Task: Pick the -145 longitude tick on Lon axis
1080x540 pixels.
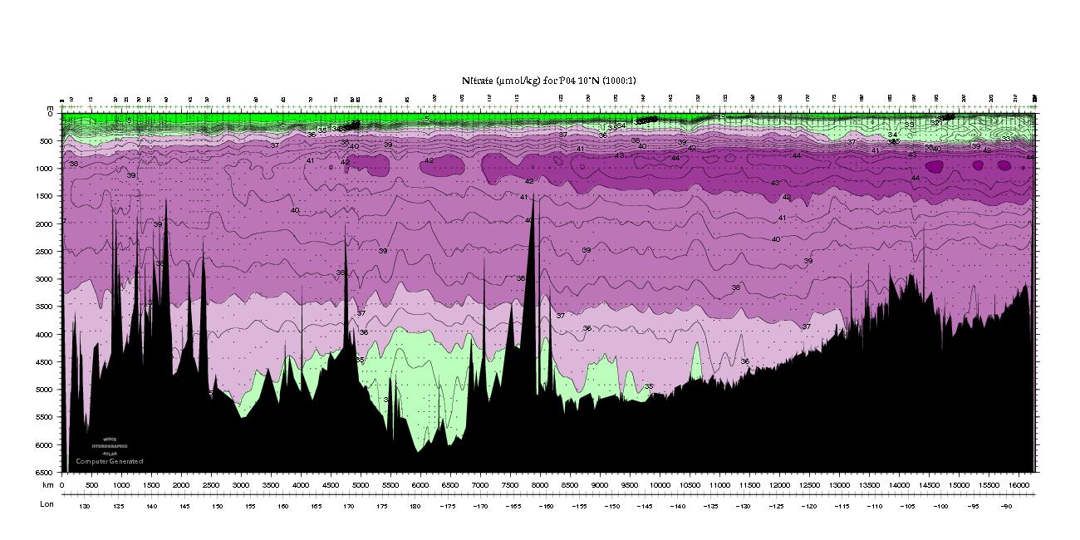Action: point(646,505)
